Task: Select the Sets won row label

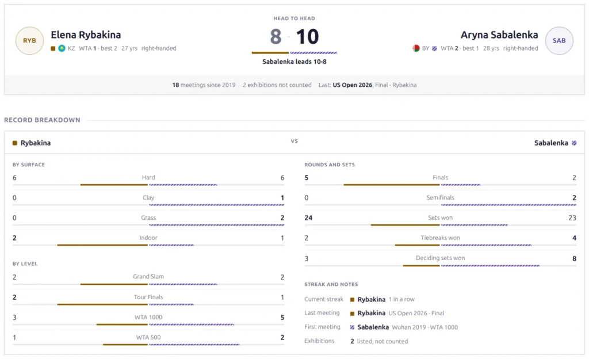Action: tap(440, 218)
